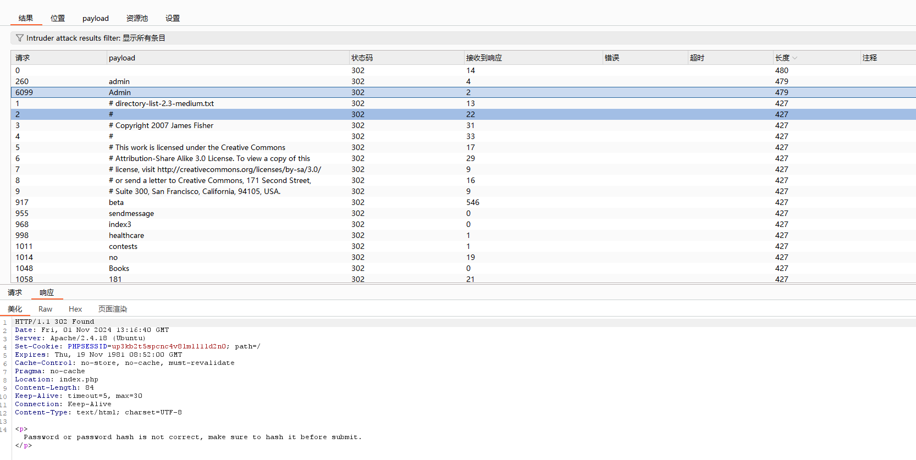The height and width of the screenshot is (460, 916).
Task: Click the funnel filter icon
Action: (20, 38)
